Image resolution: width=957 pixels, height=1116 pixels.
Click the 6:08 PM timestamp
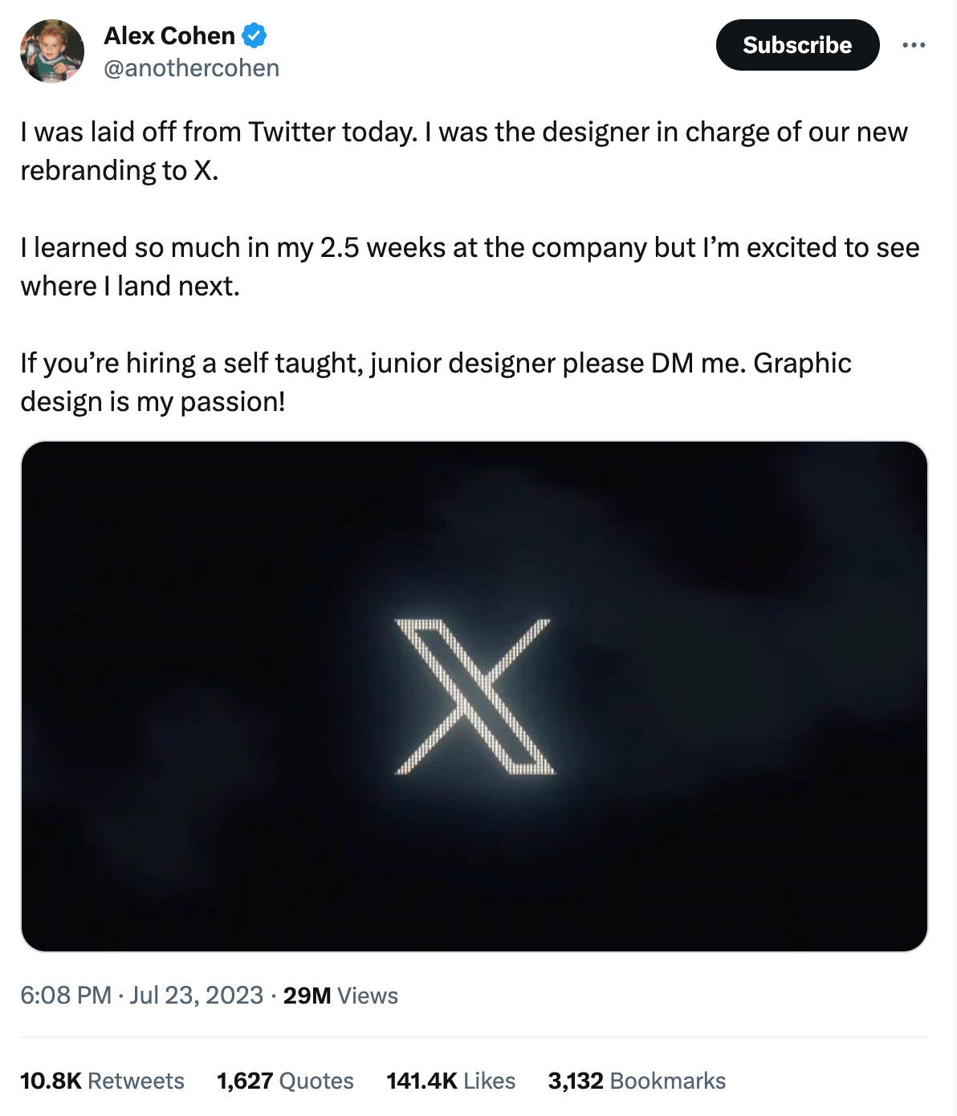click(66, 996)
